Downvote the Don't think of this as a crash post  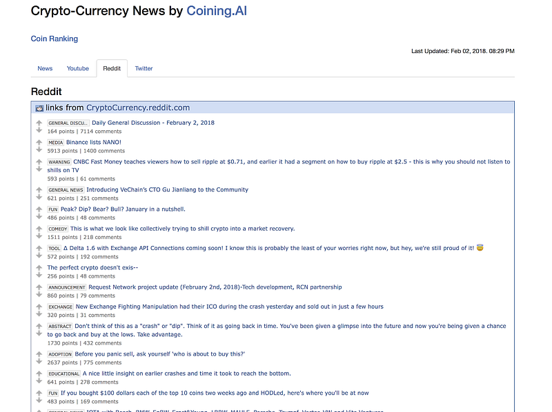[39, 333]
